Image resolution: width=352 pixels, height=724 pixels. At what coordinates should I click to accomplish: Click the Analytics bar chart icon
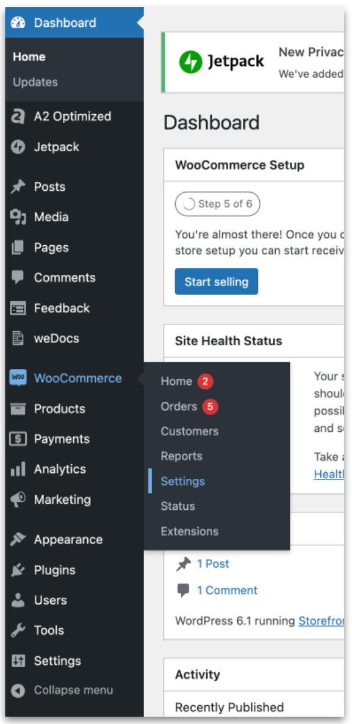coord(18,469)
